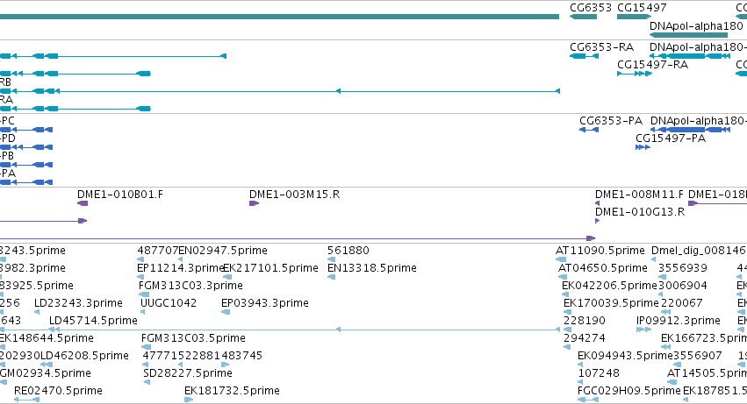
Task: Open the IP09912.3prime EST
Action: click(643, 330)
